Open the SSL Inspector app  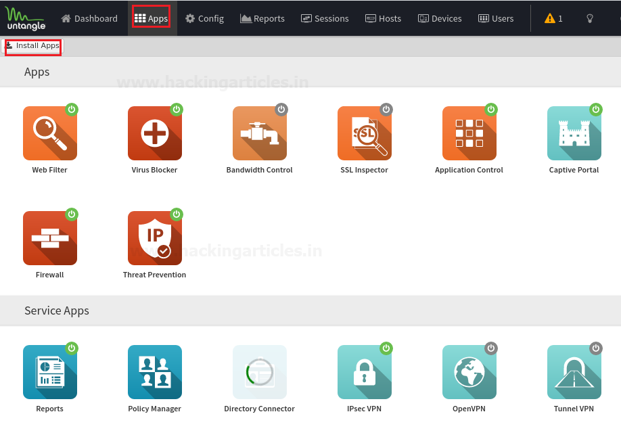[x=365, y=133]
